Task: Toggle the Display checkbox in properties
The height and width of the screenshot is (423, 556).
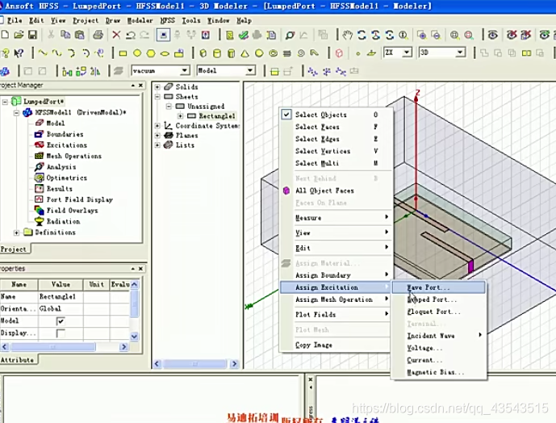Action: 61,333
